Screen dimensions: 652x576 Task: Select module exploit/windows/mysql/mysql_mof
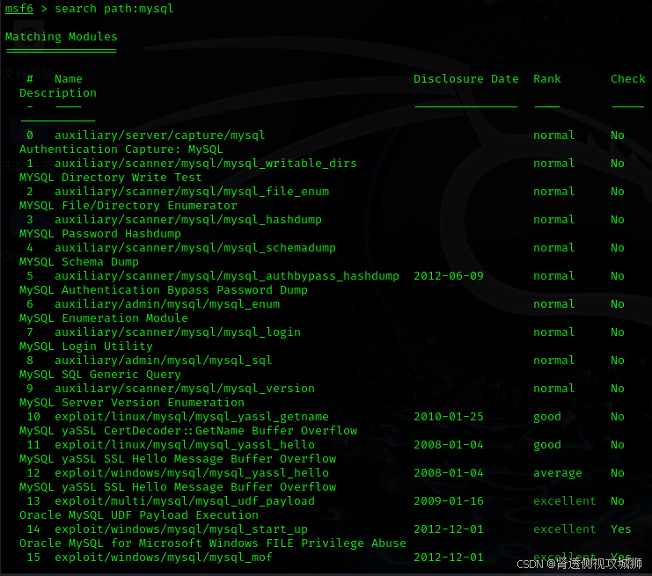point(164,558)
